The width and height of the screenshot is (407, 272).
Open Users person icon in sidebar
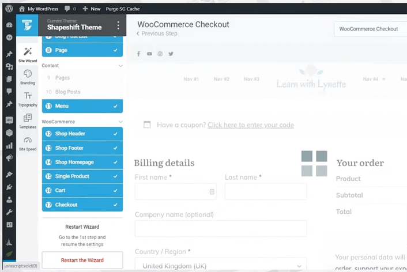coord(9,199)
